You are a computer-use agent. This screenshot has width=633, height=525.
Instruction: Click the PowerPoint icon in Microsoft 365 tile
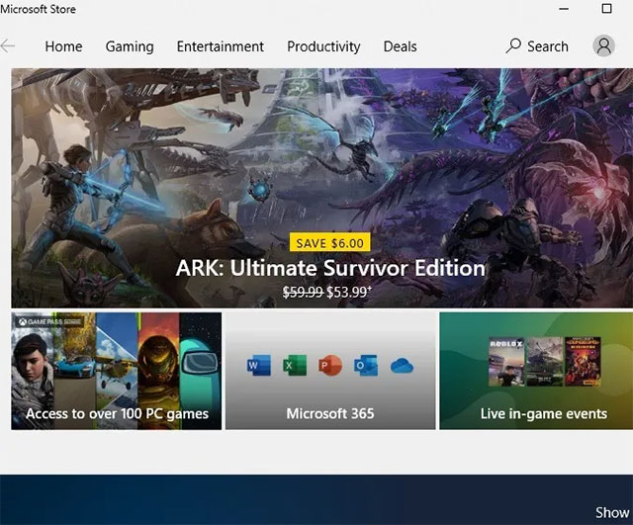point(329,365)
